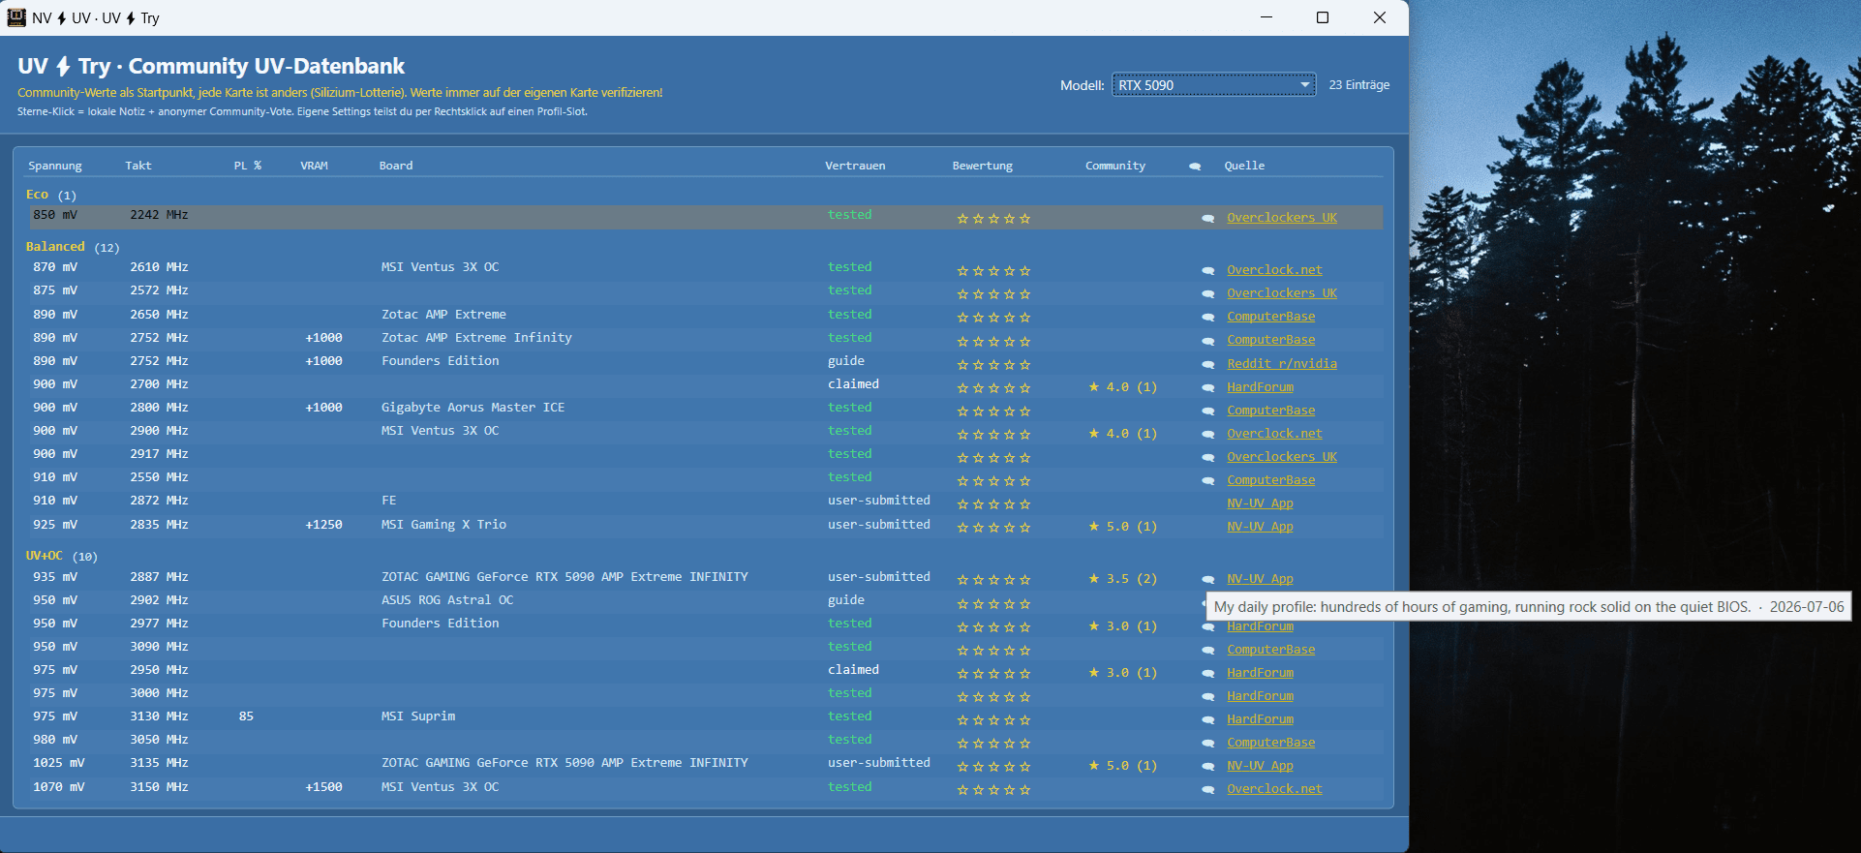Open the comment bubble on the 2610 MHz row

1207,271
